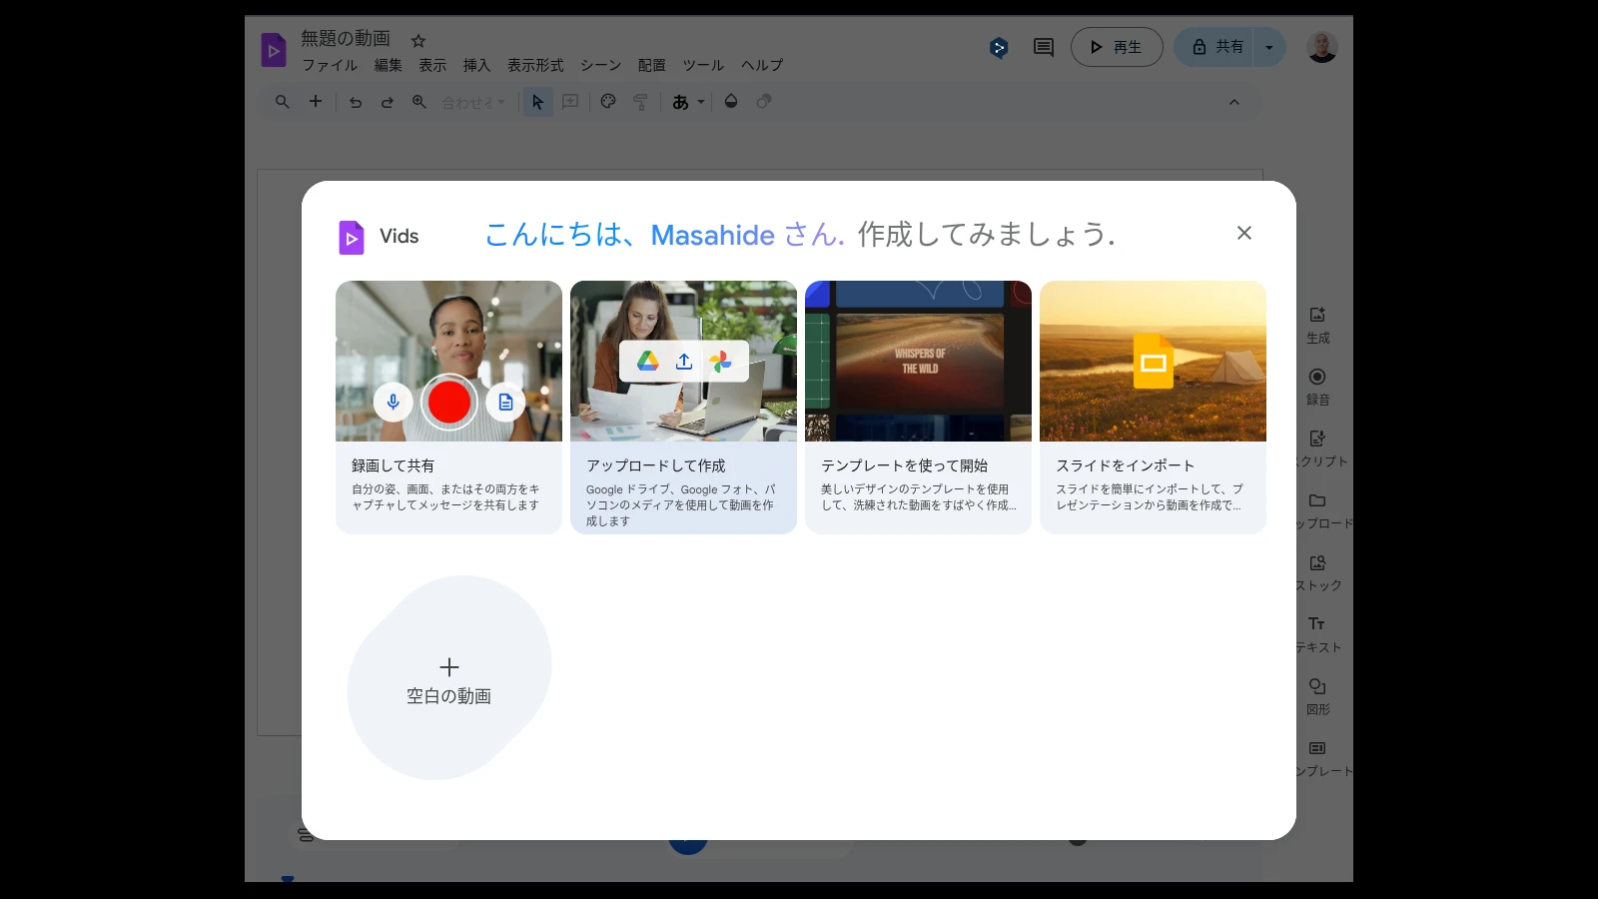Screen dimensions: 1598x899
Task: Open the テンプレートを使って開始 card
Action: [x=918, y=407]
